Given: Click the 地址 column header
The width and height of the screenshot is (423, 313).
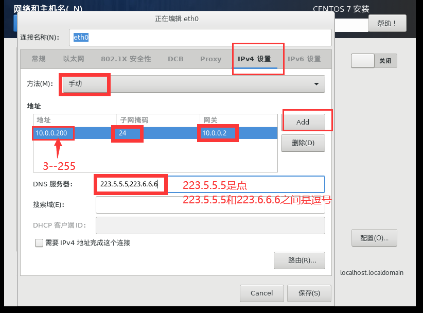Looking at the screenshot, I should (x=75, y=120).
